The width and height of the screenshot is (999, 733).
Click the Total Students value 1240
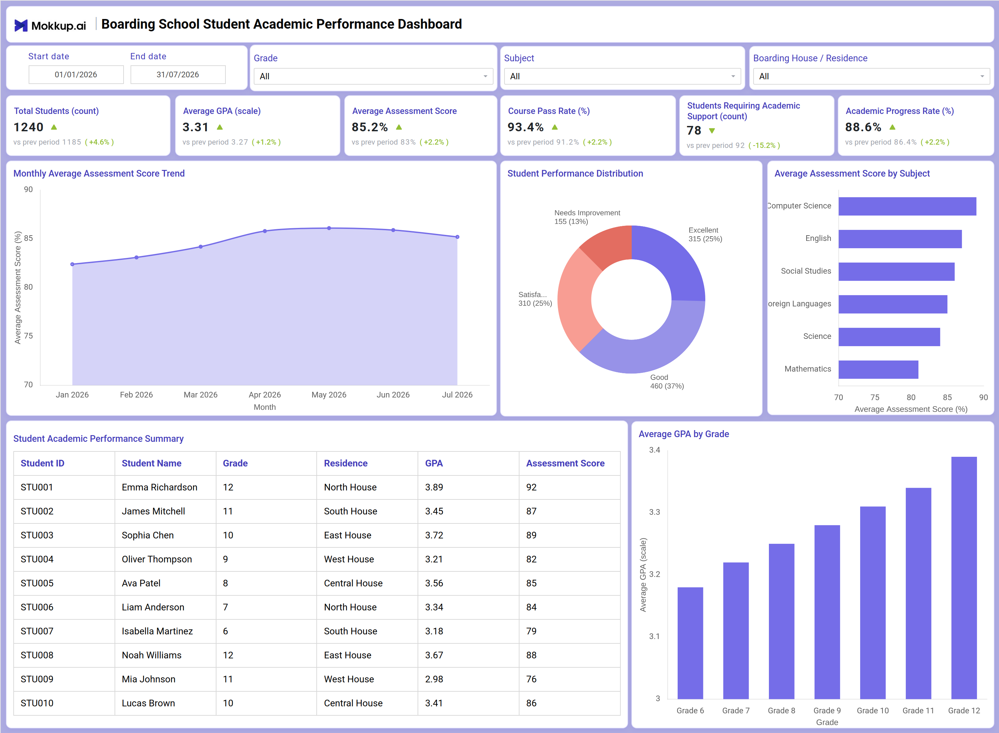28,127
